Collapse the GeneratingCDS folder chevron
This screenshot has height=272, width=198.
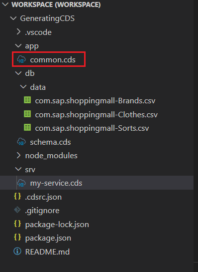pyautogui.click(x=13, y=18)
